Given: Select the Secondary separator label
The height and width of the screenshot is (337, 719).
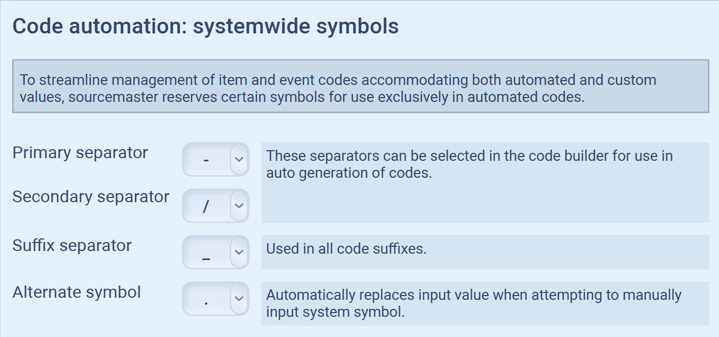Looking at the screenshot, I should [91, 197].
